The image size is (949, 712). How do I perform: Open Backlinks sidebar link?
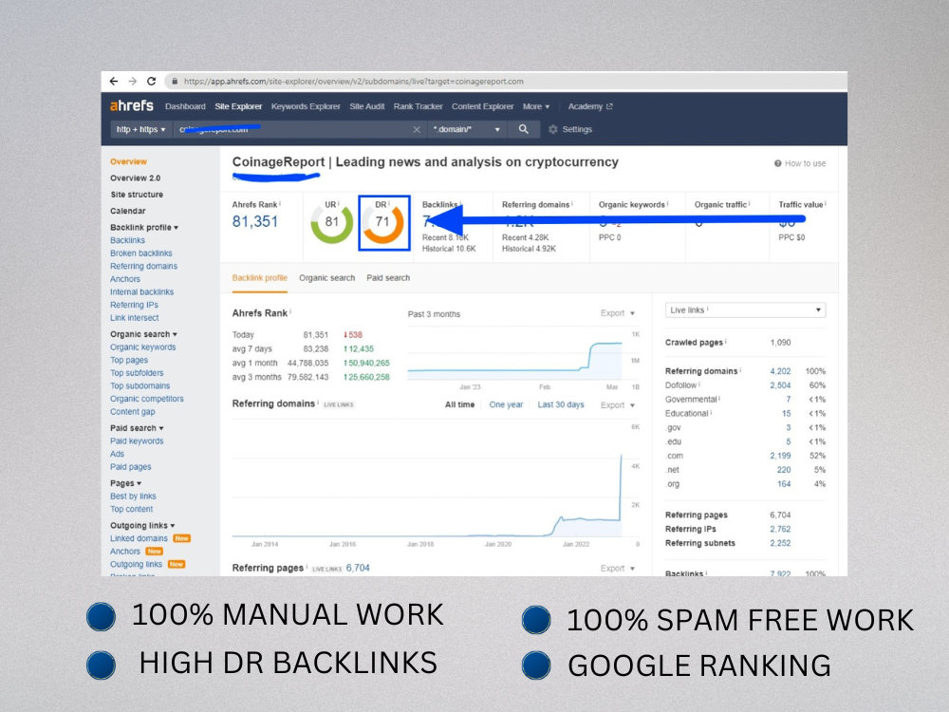[128, 240]
